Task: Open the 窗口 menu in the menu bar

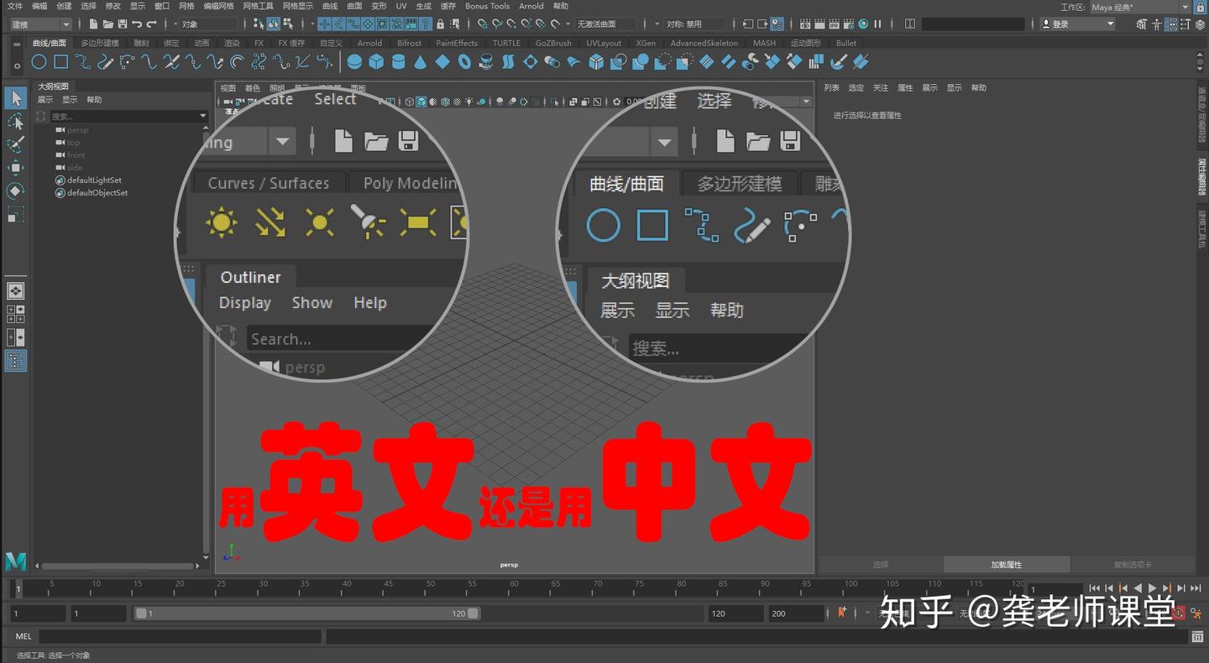Action: point(163,7)
